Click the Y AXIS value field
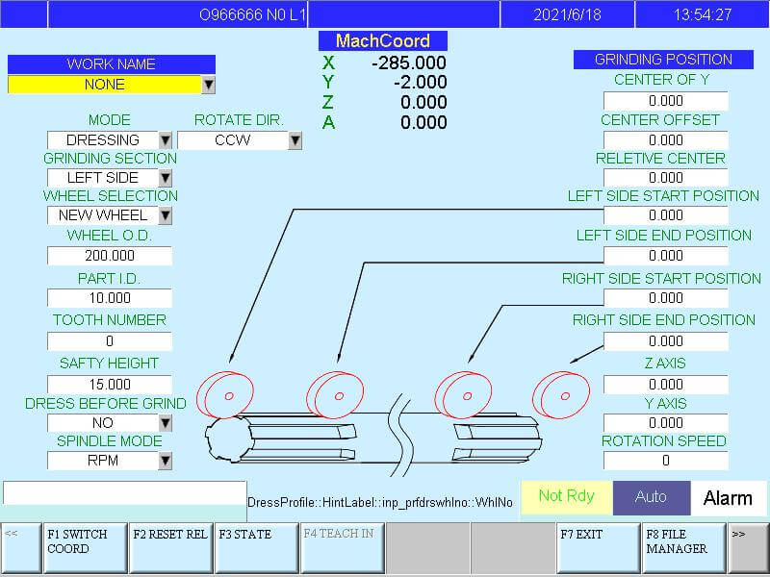 coord(666,423)
